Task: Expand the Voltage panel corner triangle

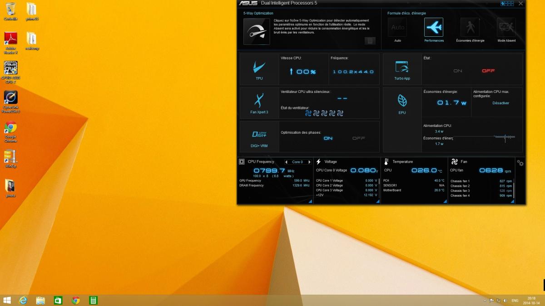Action: 377,201
